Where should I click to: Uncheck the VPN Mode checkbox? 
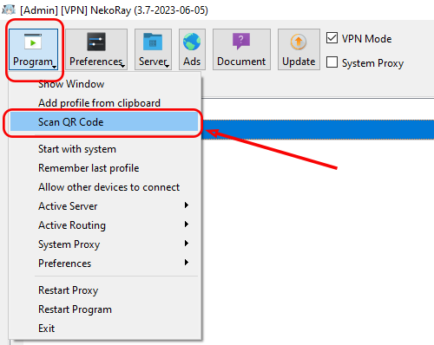pos(332,38)
